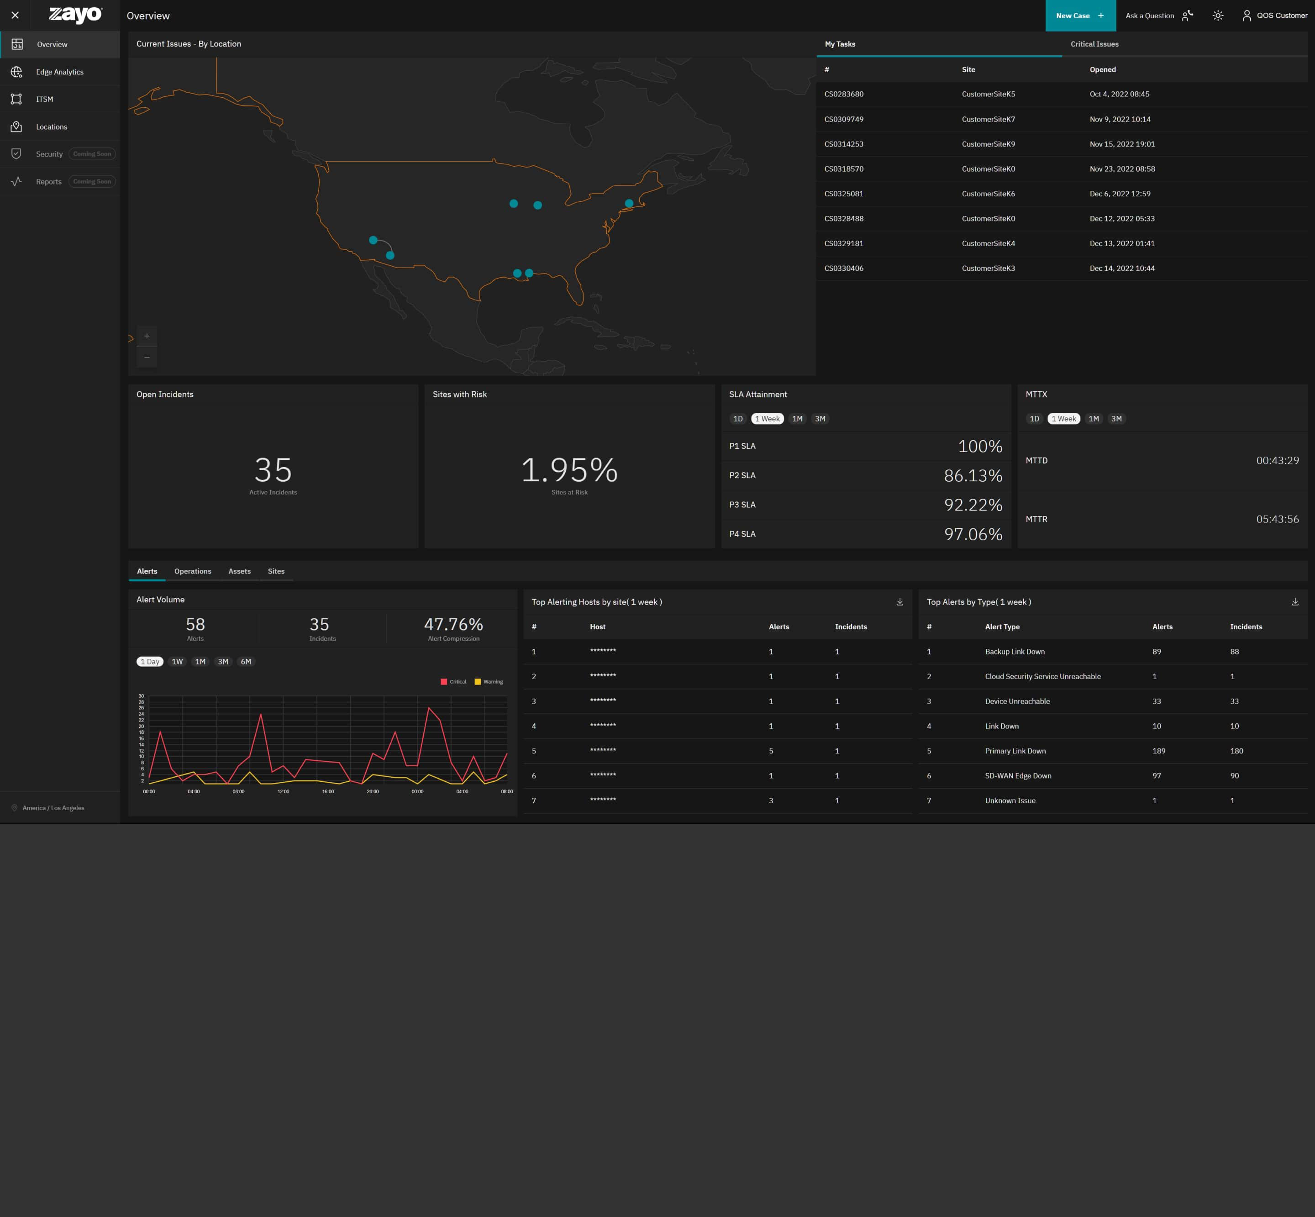1315x1217 pixels.
Task: Click the Alert Type column header
Action: 1002,627
